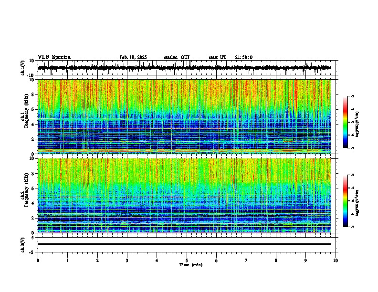Click the ch.1 spectrogram colorbar gradient
Image resolution: width=378 pixels, height=292 pixels.
(346, 122)
